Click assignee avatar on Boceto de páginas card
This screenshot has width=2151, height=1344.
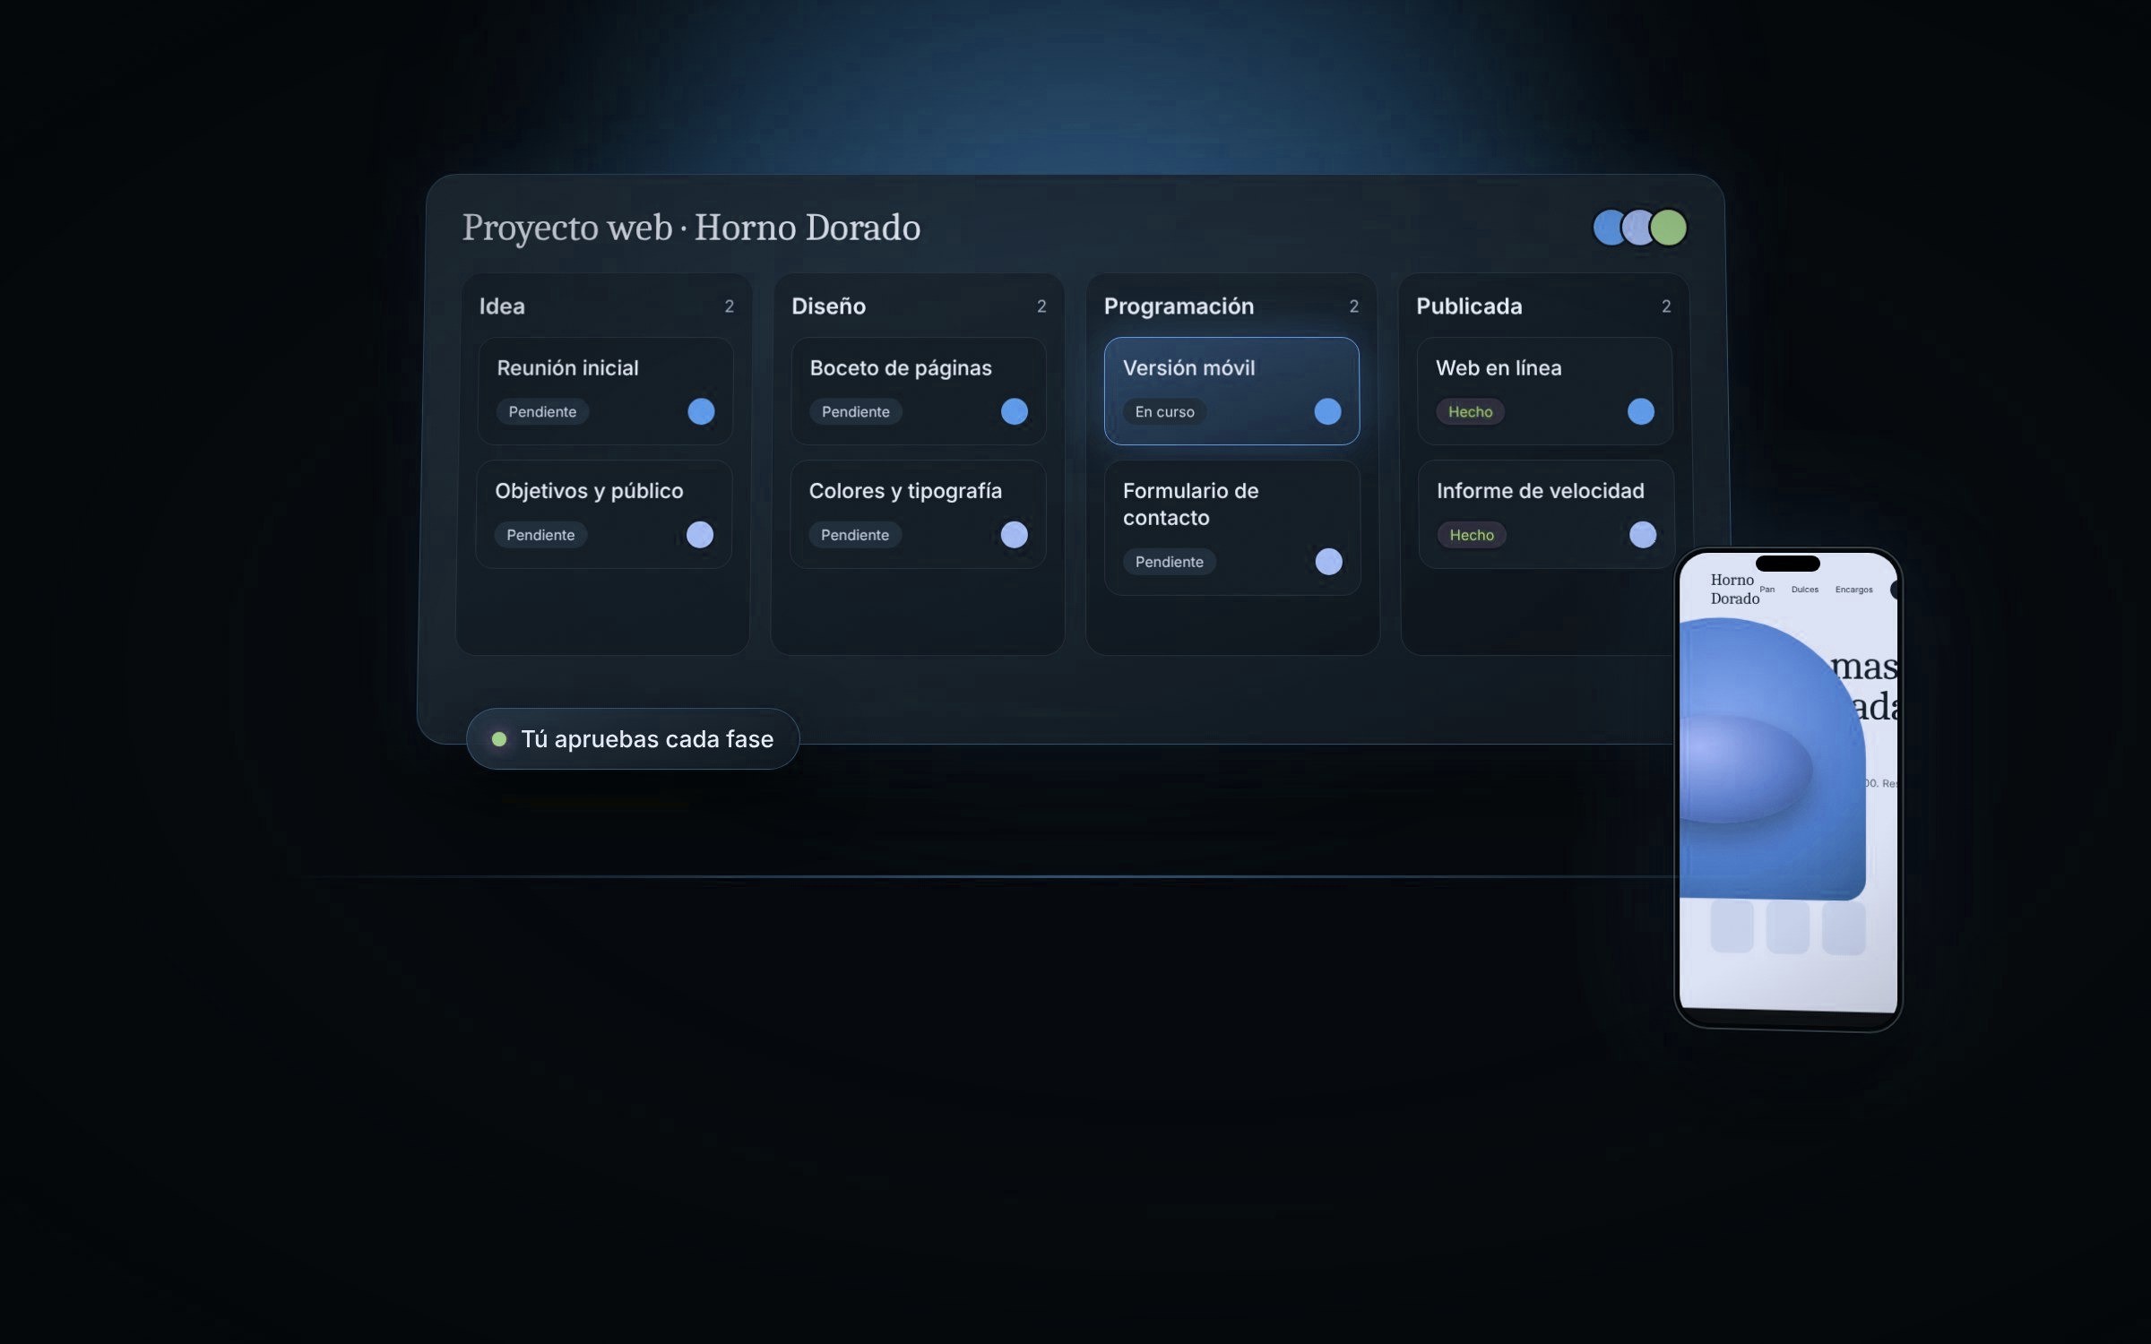point(1015,411)
